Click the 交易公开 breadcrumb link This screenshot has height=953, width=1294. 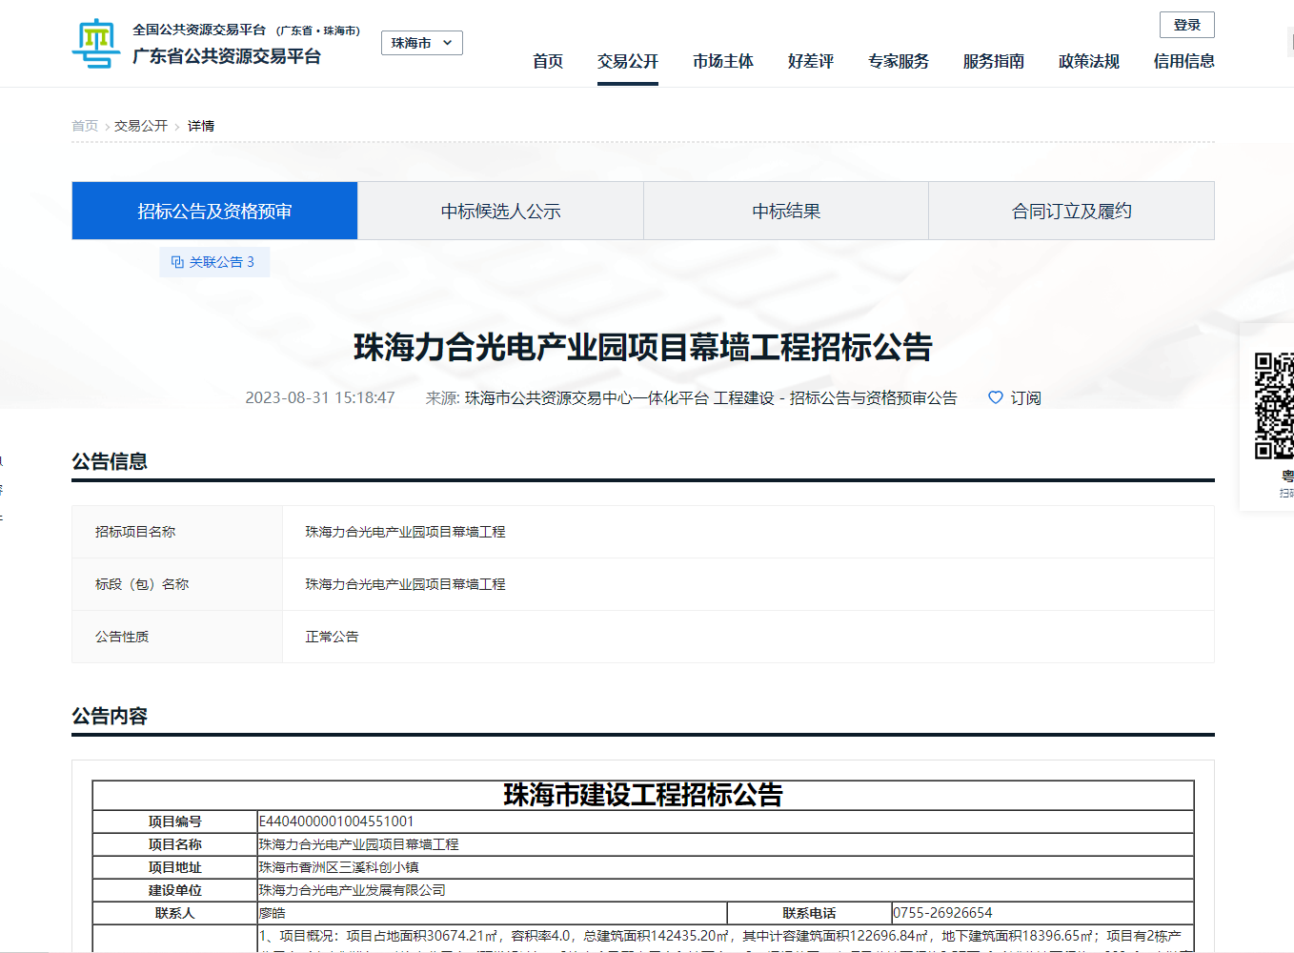(x=141, y=126)
